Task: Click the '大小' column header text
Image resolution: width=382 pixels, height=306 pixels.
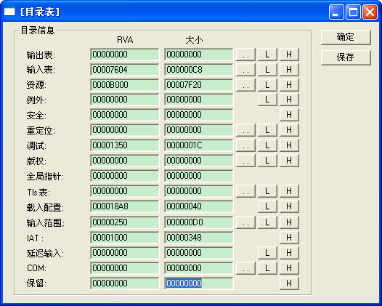Action: pos(194,40)
